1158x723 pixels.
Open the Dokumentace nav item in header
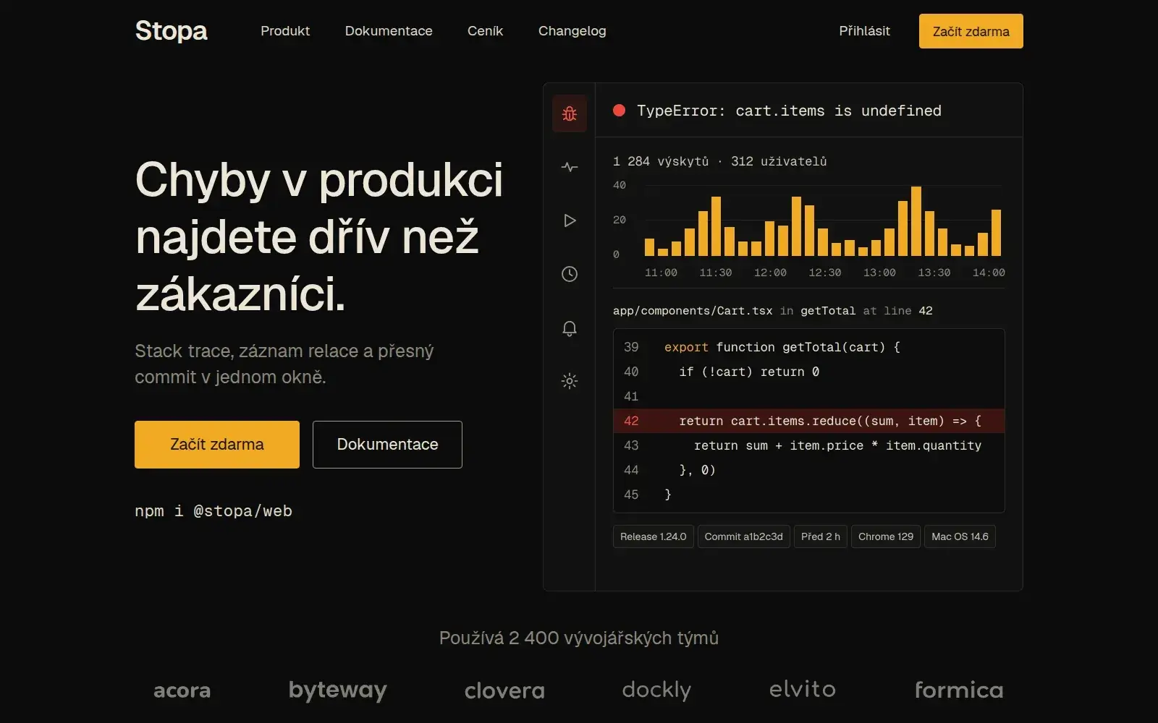pos(389,31)
